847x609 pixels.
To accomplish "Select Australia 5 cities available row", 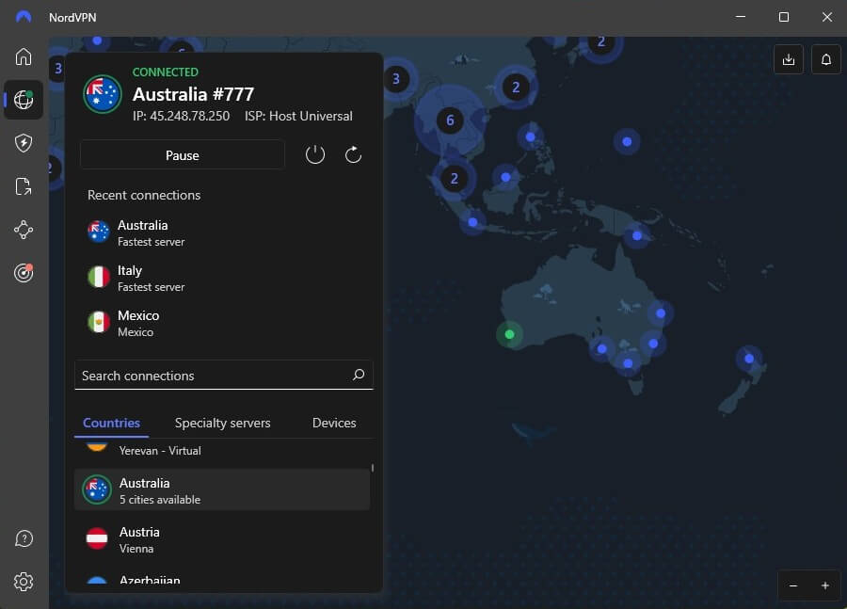I will [x=222, y=489].
